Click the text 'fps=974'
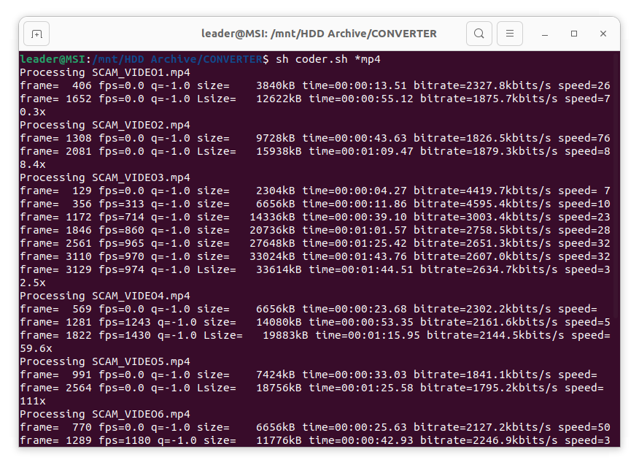 click(121, 269)
